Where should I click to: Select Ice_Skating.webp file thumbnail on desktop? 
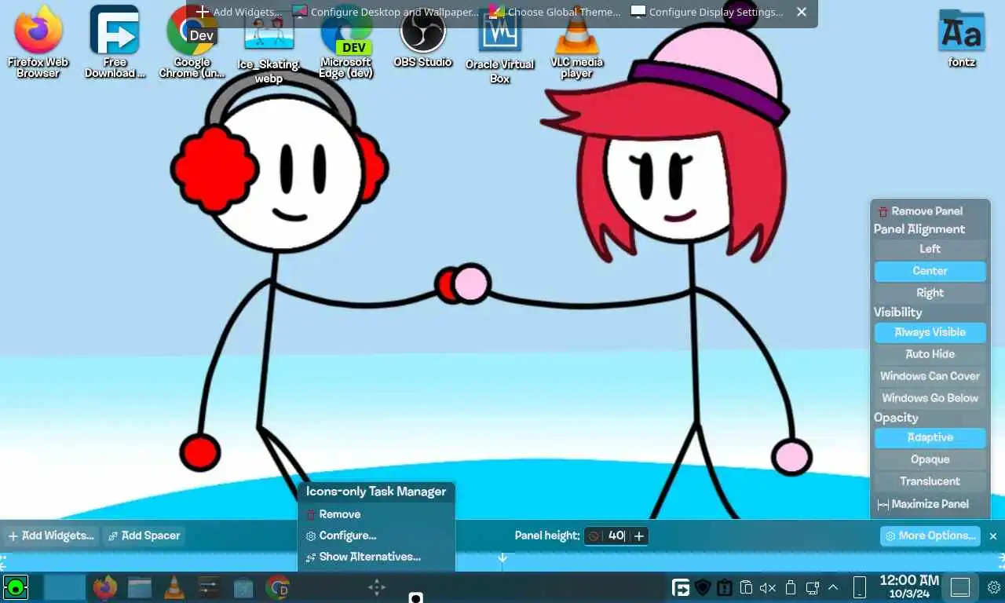(x=269, y=47)
